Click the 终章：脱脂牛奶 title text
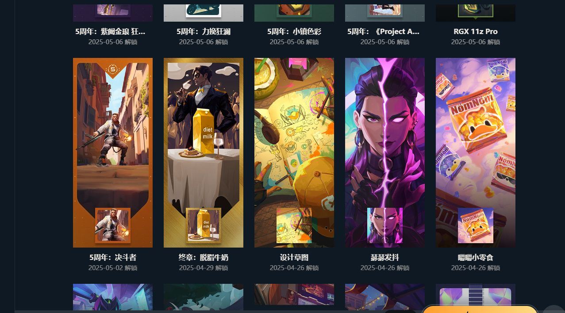Screen dimensions: 565x313 [204, 257]
